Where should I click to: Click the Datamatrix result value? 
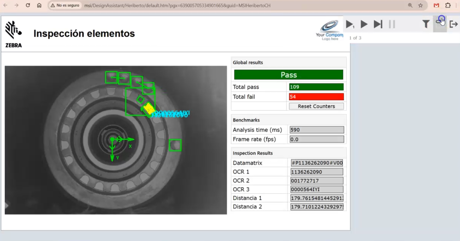(316, 163)
